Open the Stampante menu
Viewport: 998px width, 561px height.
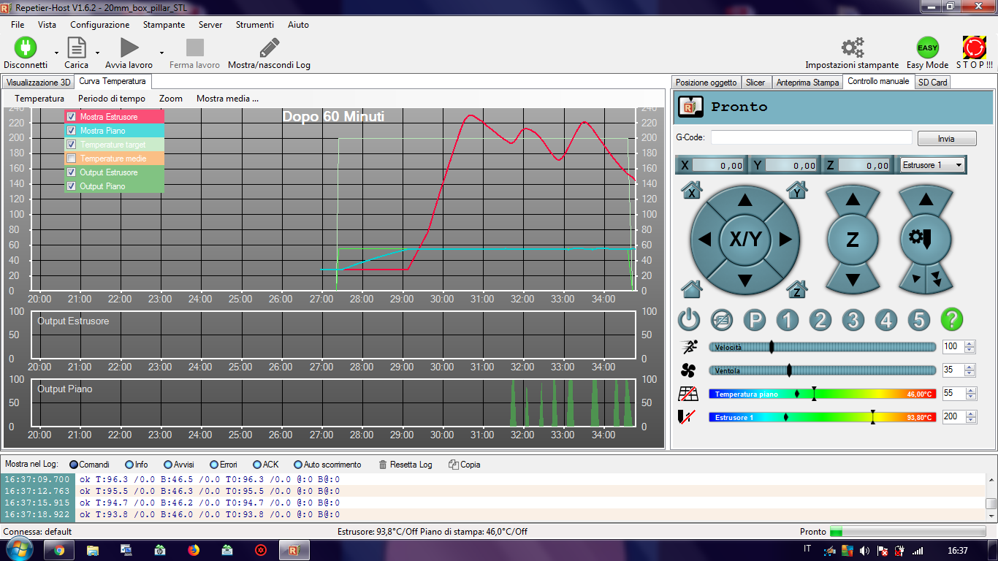click(164, 25)
